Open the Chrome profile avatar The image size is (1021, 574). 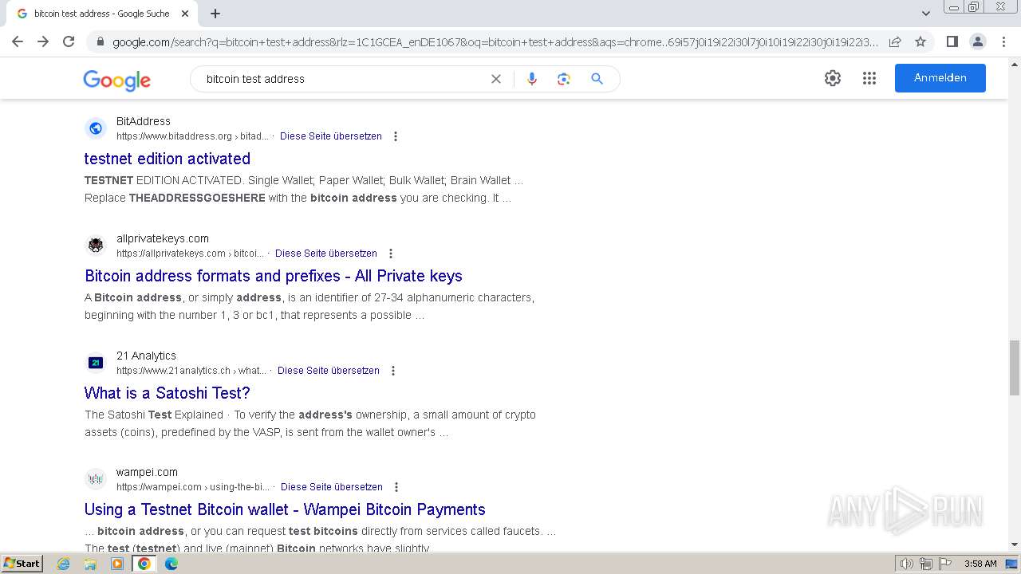pos(977,41)
